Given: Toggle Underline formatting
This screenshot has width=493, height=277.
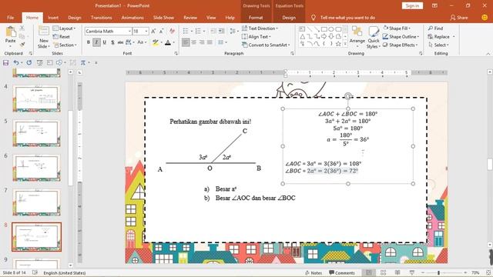Looking at the screenshot, I should pos(105,42).
